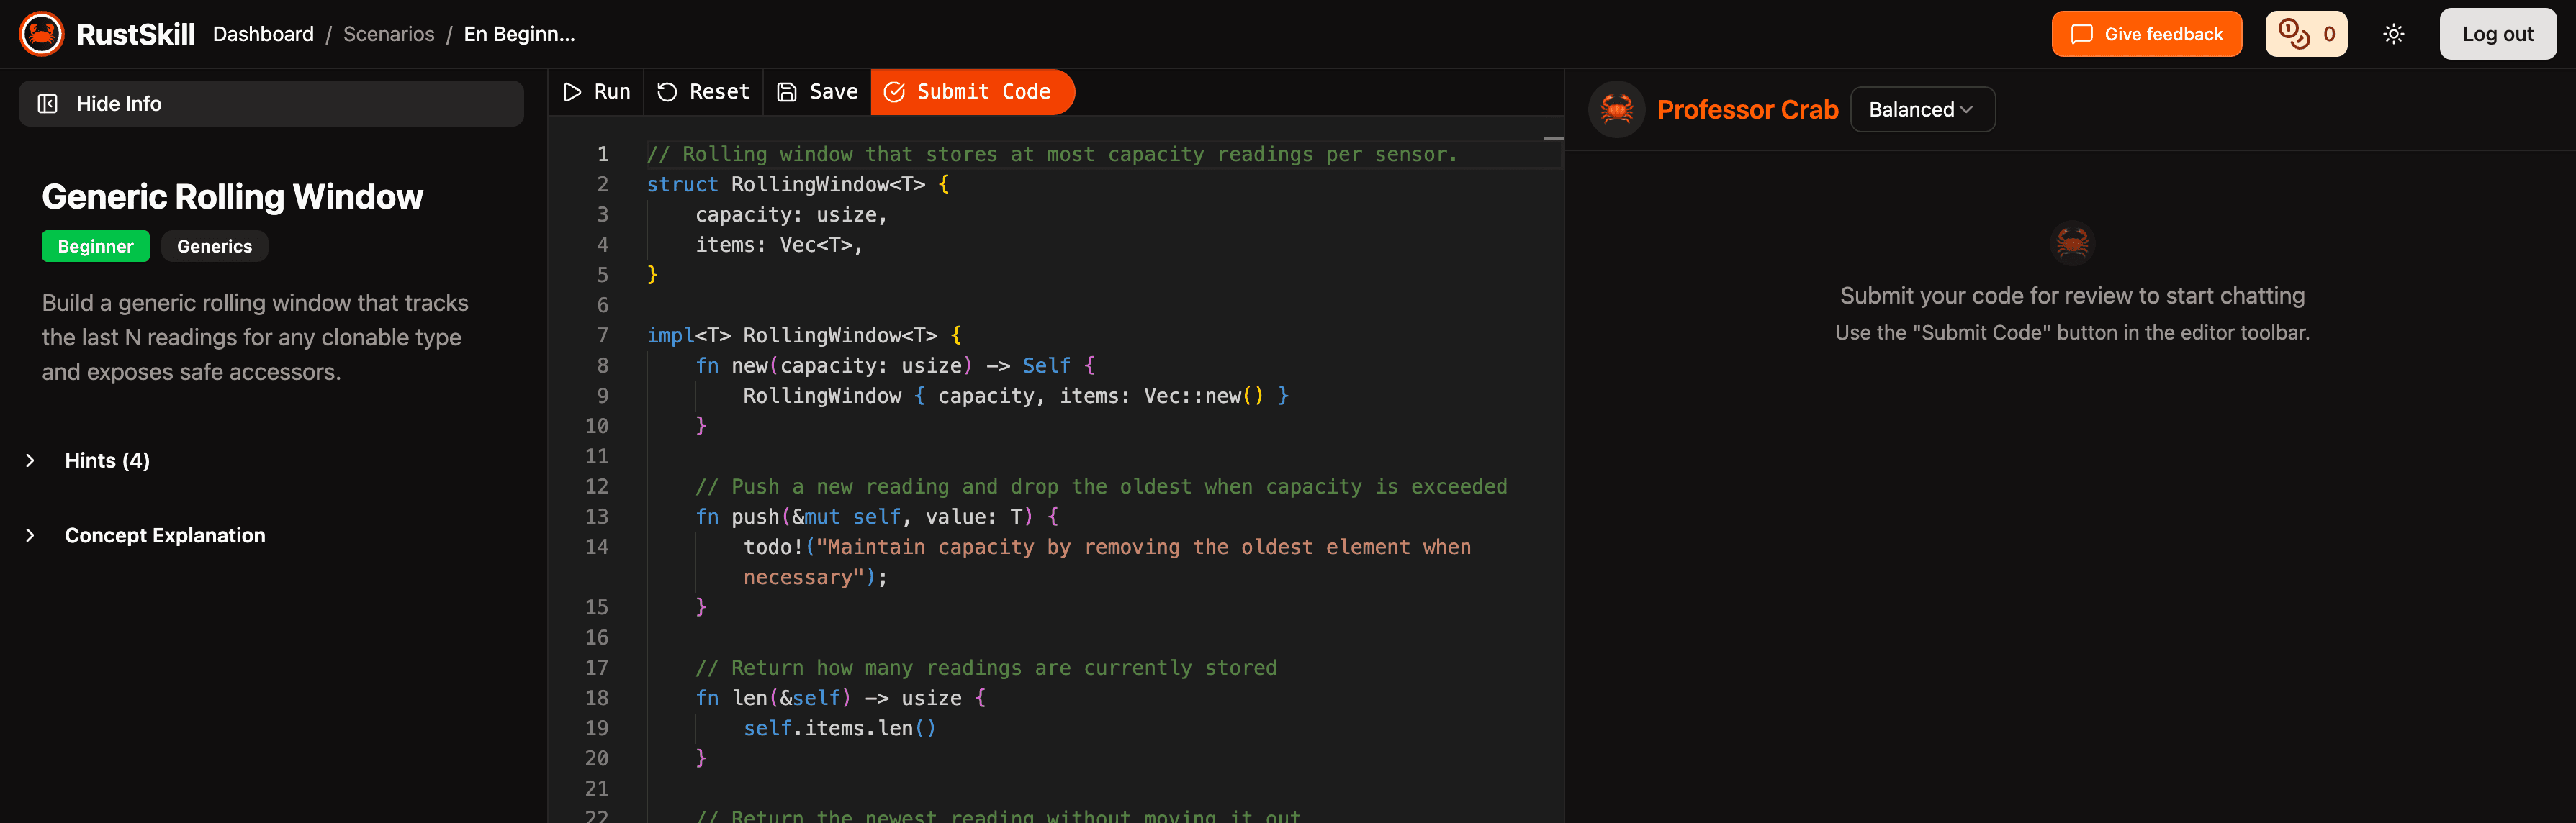2576x823 pixels.
Task: Click the Give feedback button
Action: pos(2146,34)
